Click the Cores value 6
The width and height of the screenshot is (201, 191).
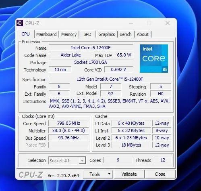pos(118,160)
